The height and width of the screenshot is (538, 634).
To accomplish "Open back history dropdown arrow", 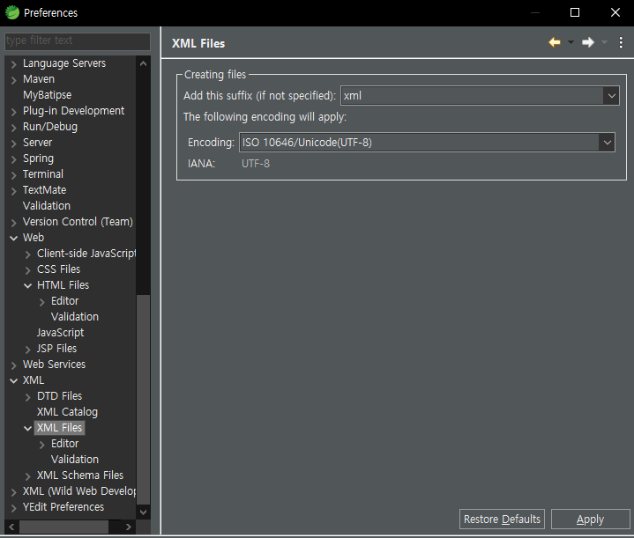I will pyautogui.click(x=571, y=42).
